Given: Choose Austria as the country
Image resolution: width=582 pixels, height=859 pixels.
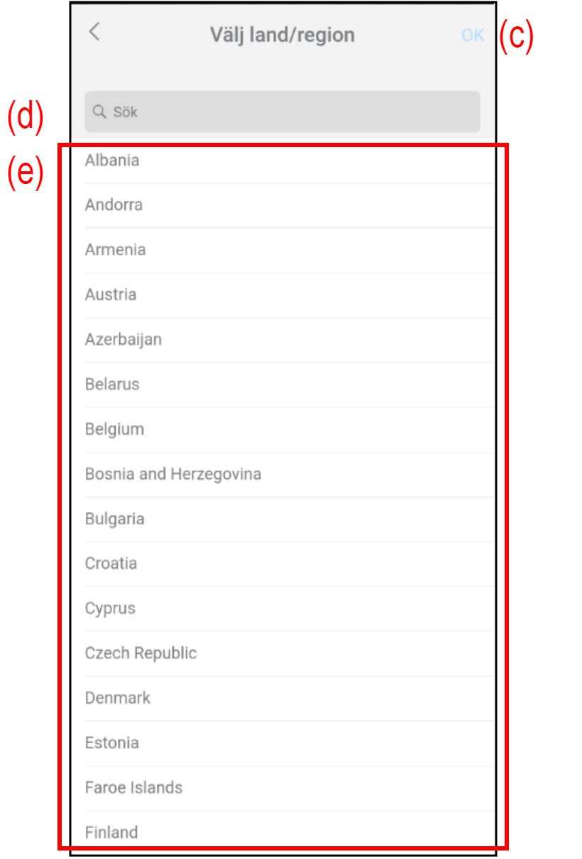Looking at the screenshot, I should point(111,295).
